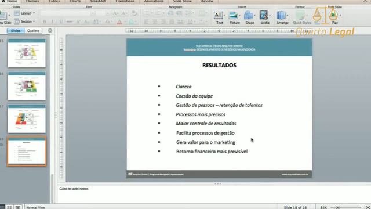Screen dimensions: 371x209
Task: Apply the red font color button
Action: [x=119, y=22]
